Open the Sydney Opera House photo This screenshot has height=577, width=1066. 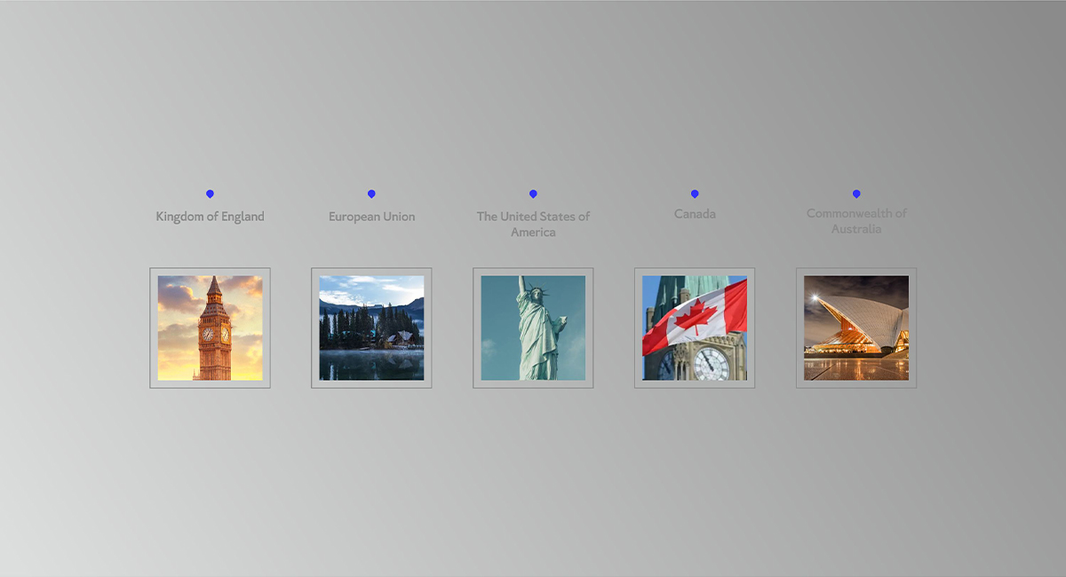(856, 328)
